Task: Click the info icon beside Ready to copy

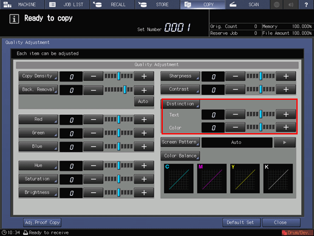Action: pos(14,19)
